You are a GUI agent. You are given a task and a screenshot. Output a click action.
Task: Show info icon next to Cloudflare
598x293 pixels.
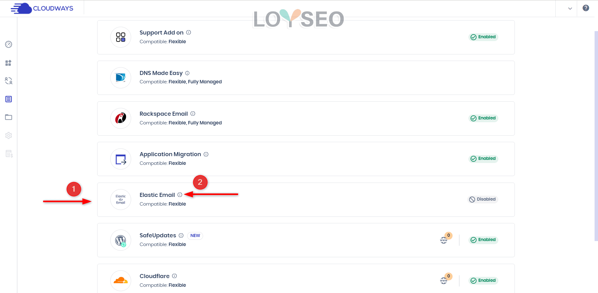(174, 276)
